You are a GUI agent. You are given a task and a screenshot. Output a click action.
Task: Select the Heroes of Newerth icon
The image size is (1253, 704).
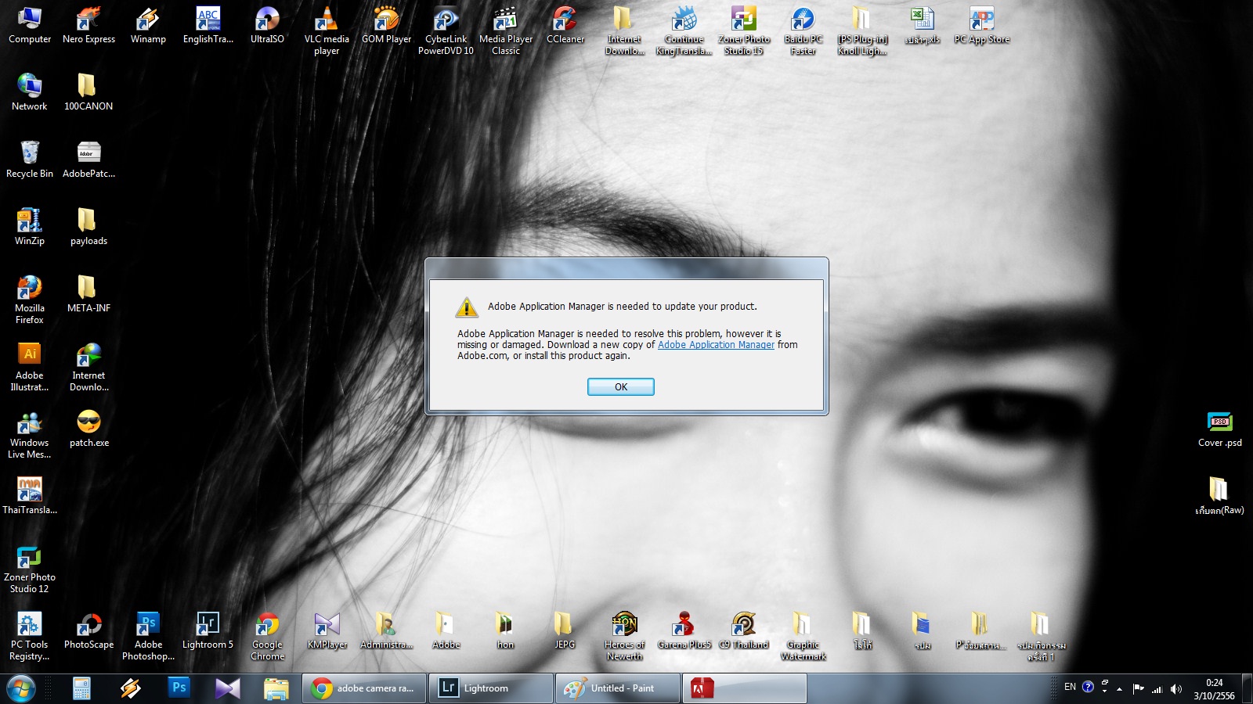point(624,636)
